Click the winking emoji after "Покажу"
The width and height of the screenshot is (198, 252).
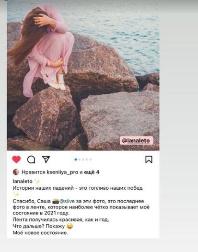coord(70,226)
